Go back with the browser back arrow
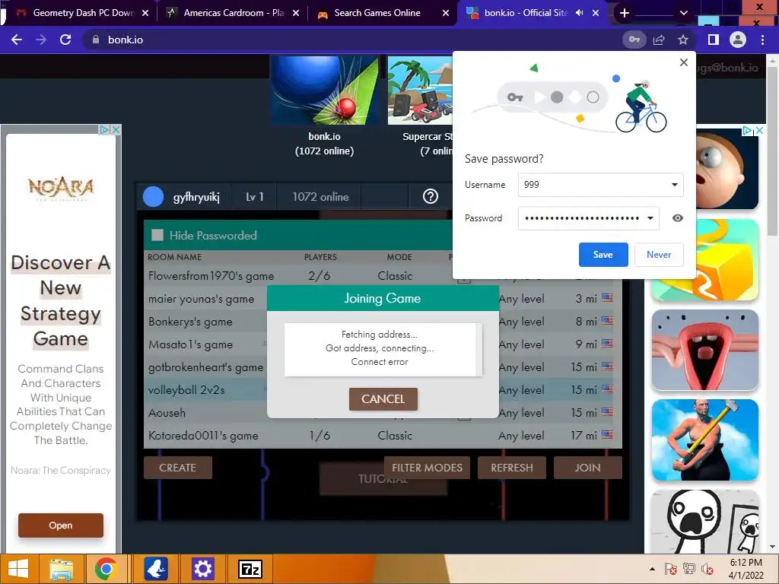The width and height of the screenshot is (779, 584). coord(17,40)
